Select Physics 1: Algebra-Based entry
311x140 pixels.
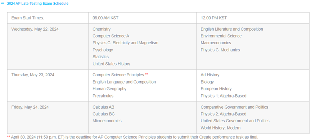coord(224,96)
